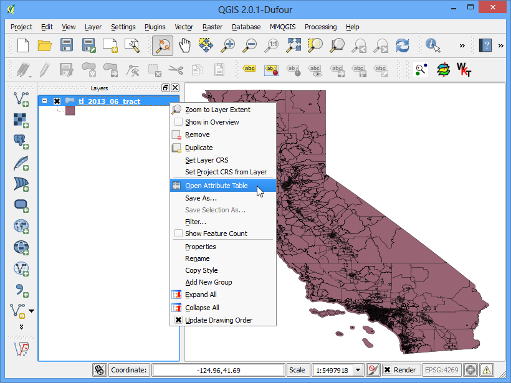The width and height of the screenshot is (511, 383).
Task: Open the Composer Manager icon
Action: point(132,45)
